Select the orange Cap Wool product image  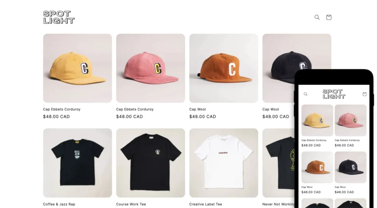coord(223,68)
